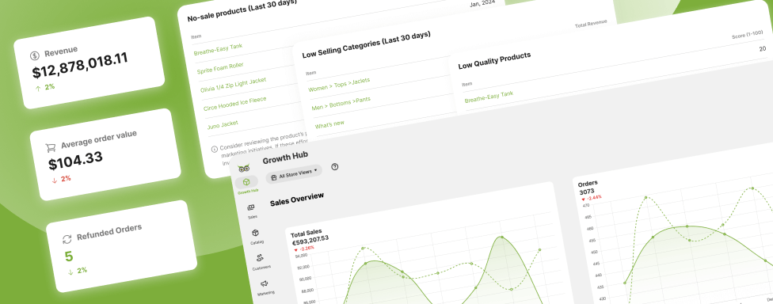Open the Olivia 1/4 Zip Light Jacket link
Image resolution: width=773 pixels, height=304 pixels.
click(233, 85)
